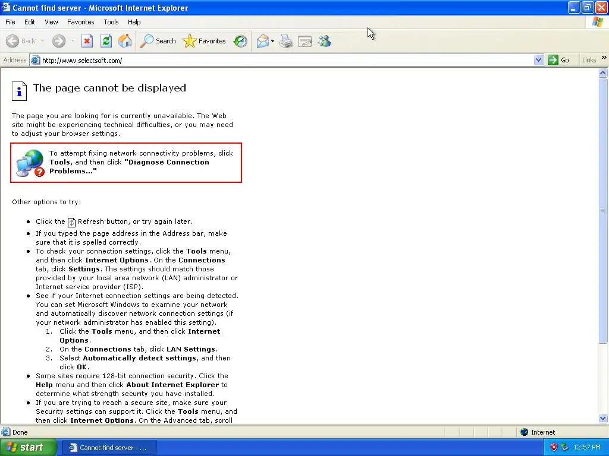Click the vertical scrollbar thumb

click(603, 211)
